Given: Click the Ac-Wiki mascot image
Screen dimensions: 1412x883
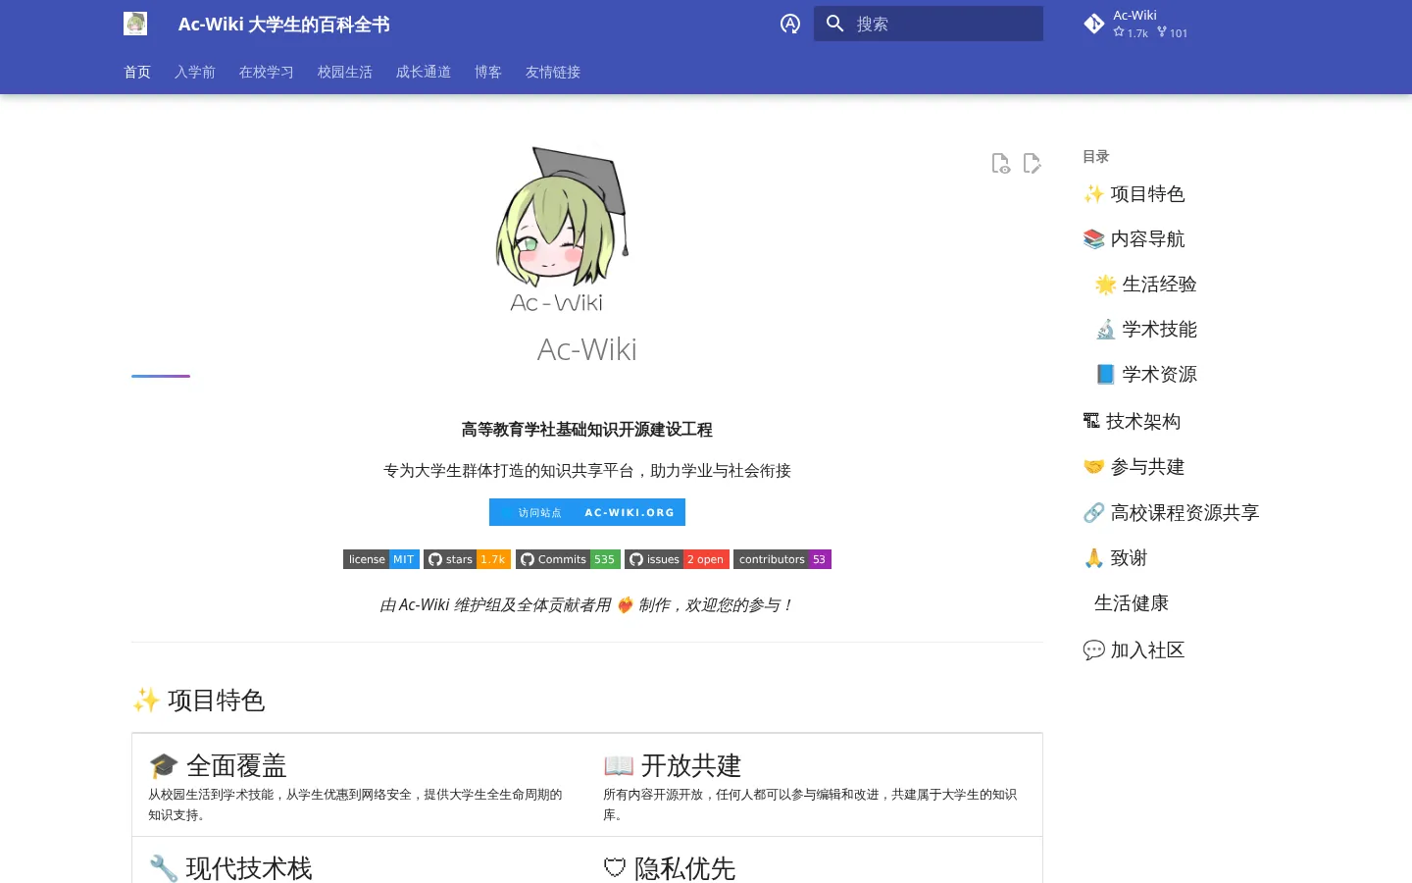Looking at the screenshot, I should point(561,230).
